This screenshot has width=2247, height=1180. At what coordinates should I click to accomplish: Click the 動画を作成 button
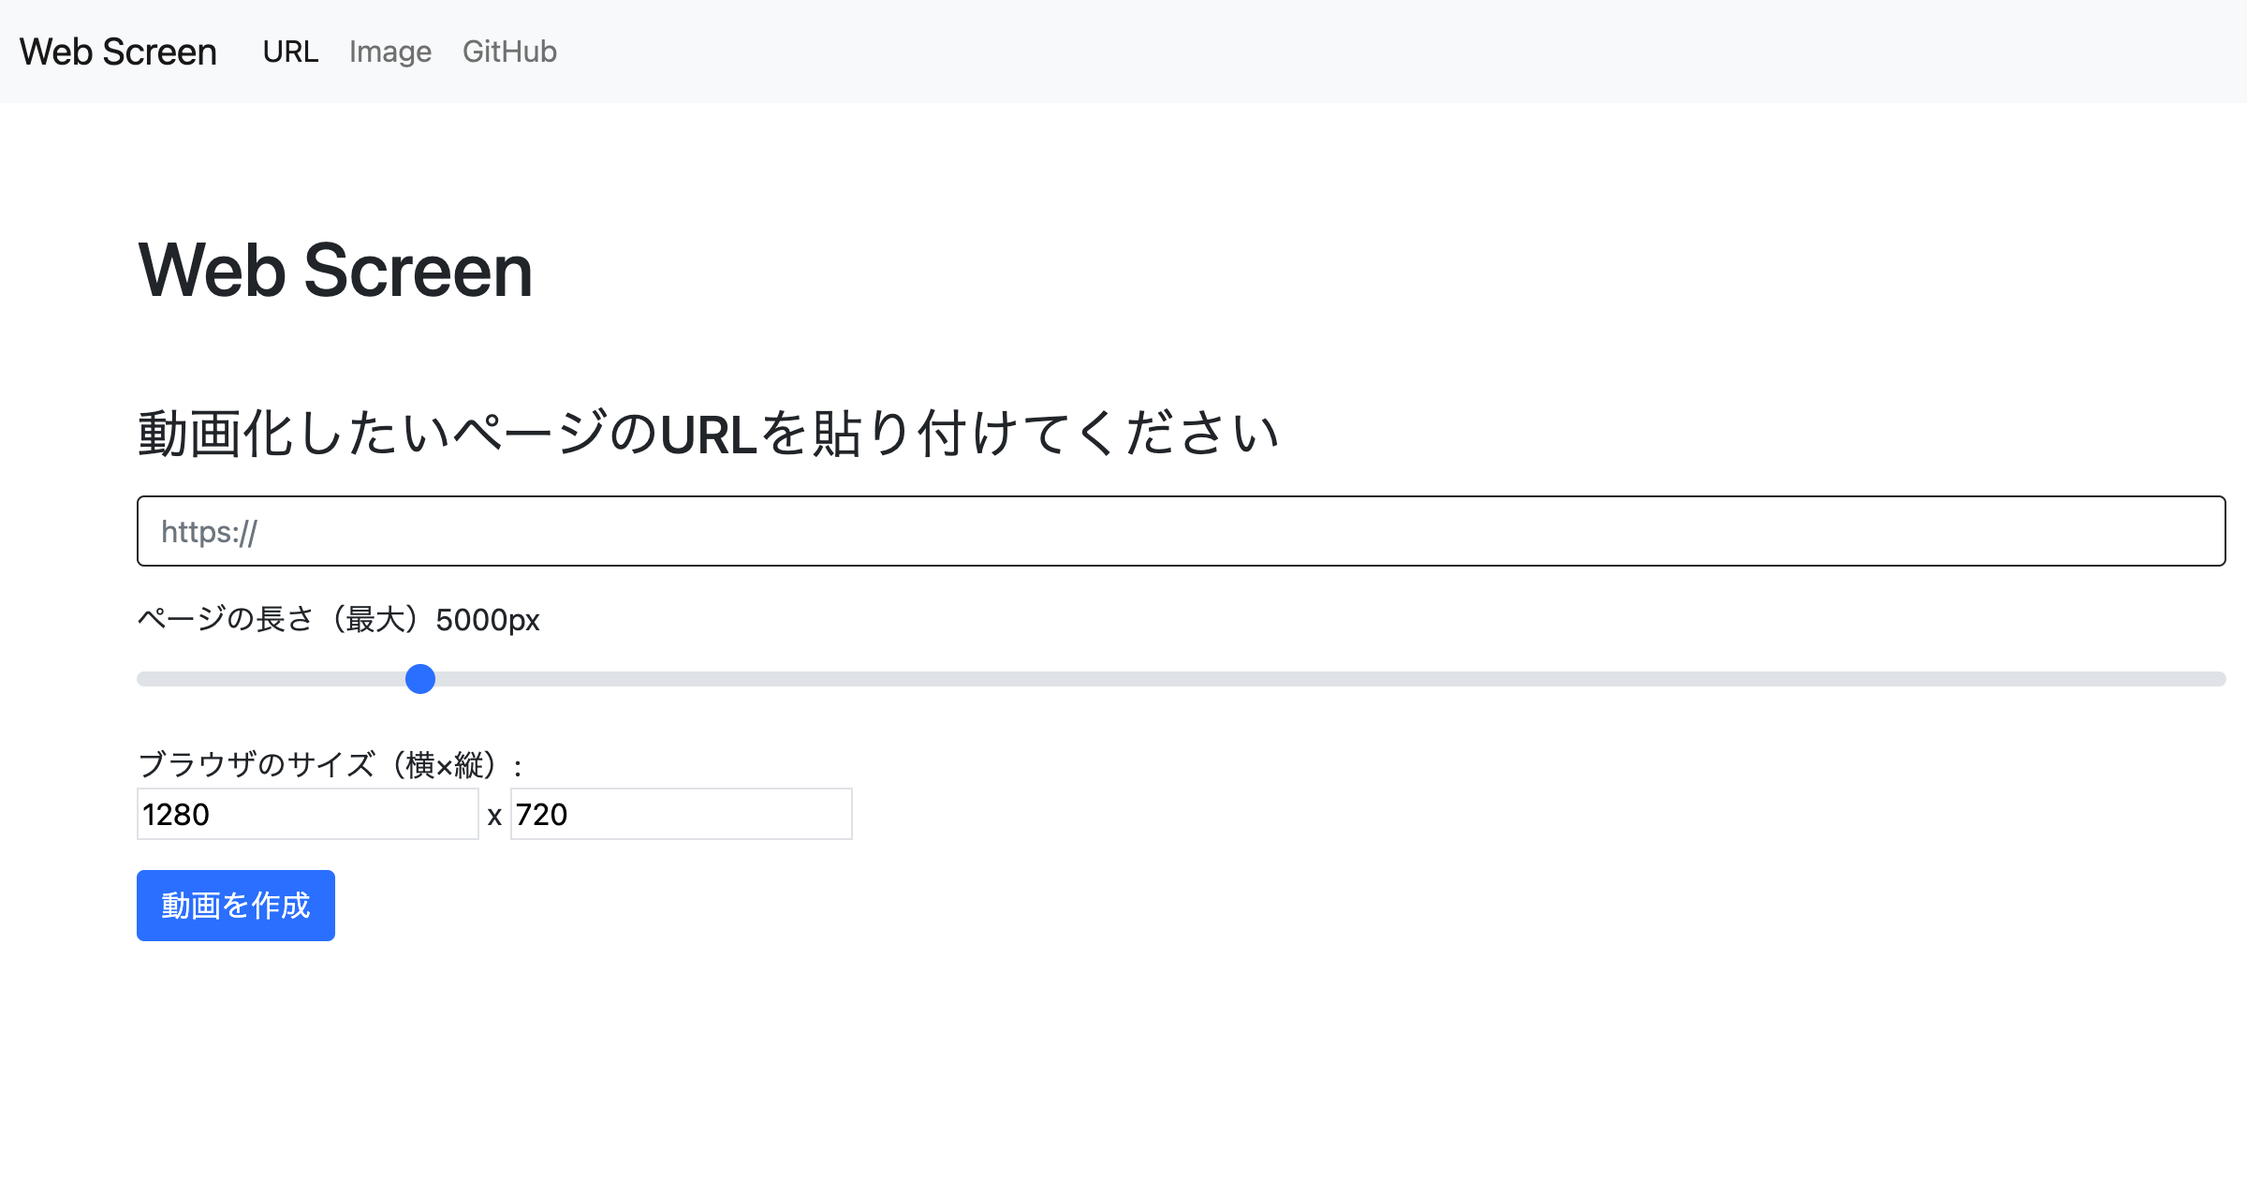235,905
